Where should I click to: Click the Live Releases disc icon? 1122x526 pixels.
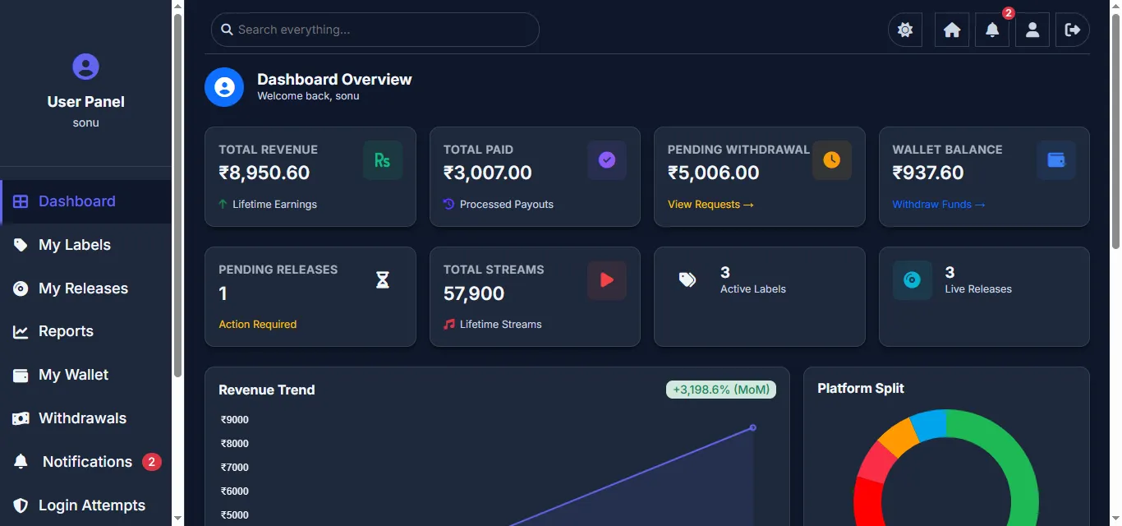click(x=913, y=280)
